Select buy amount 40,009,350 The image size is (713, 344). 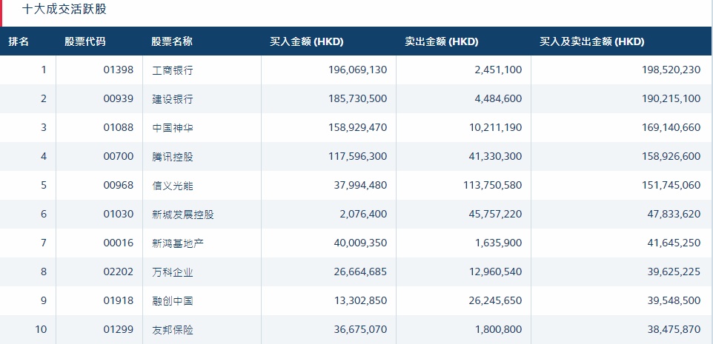pyautogui.click(x=359, y=243)
